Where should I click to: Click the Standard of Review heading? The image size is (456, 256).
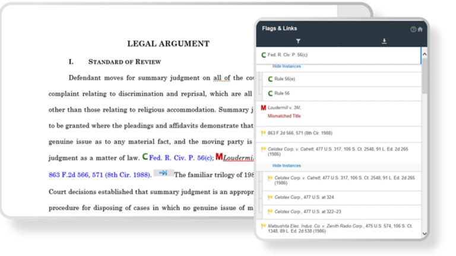[125, 62]
